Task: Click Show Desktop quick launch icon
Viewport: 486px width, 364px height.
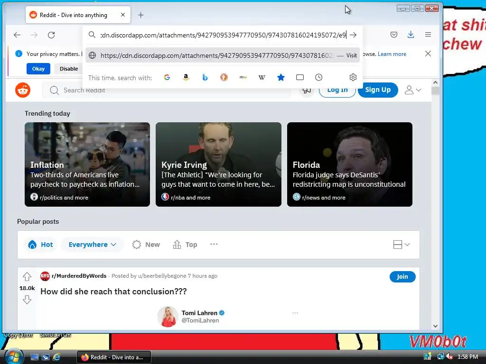Action: click(x=34, y=357)
